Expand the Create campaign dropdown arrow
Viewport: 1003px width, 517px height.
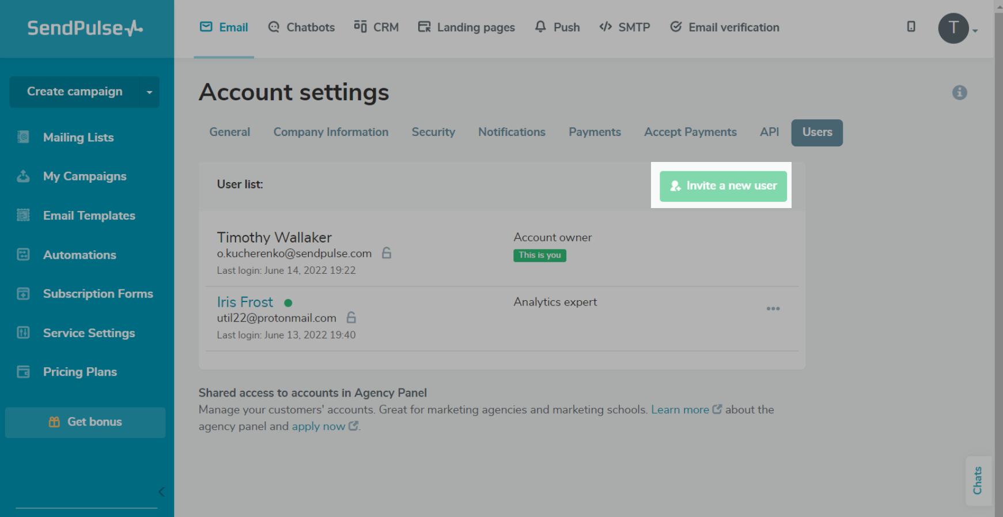149,92
